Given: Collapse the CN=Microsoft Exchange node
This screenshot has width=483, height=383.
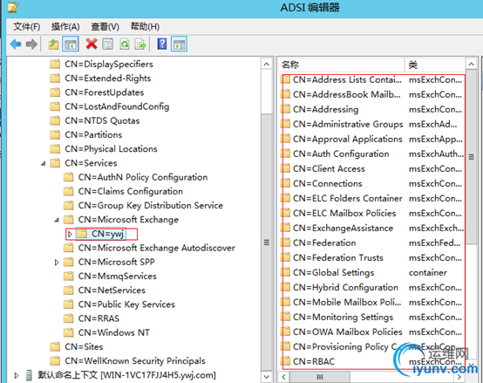Looking at the screenshot, I should coord(57,220).
